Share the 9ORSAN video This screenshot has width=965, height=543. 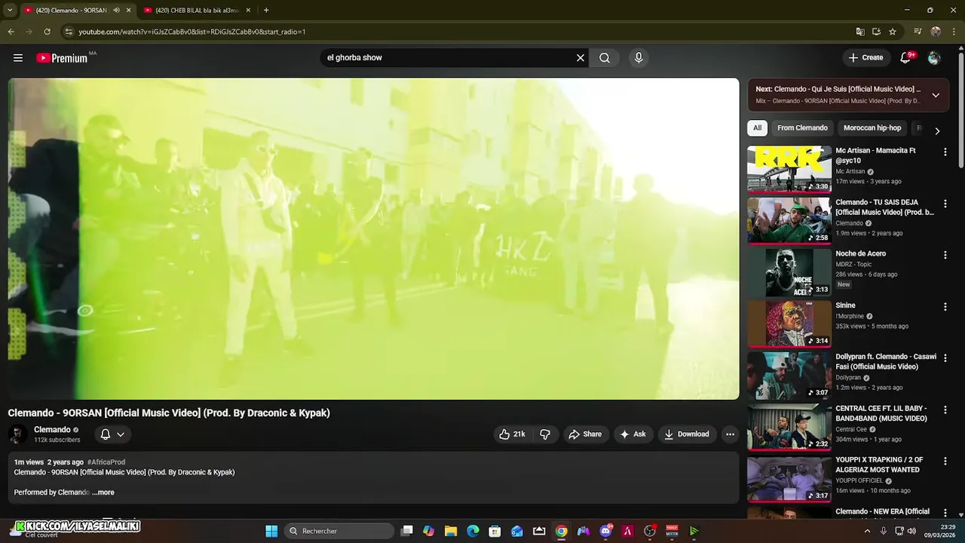pos(585,434)
